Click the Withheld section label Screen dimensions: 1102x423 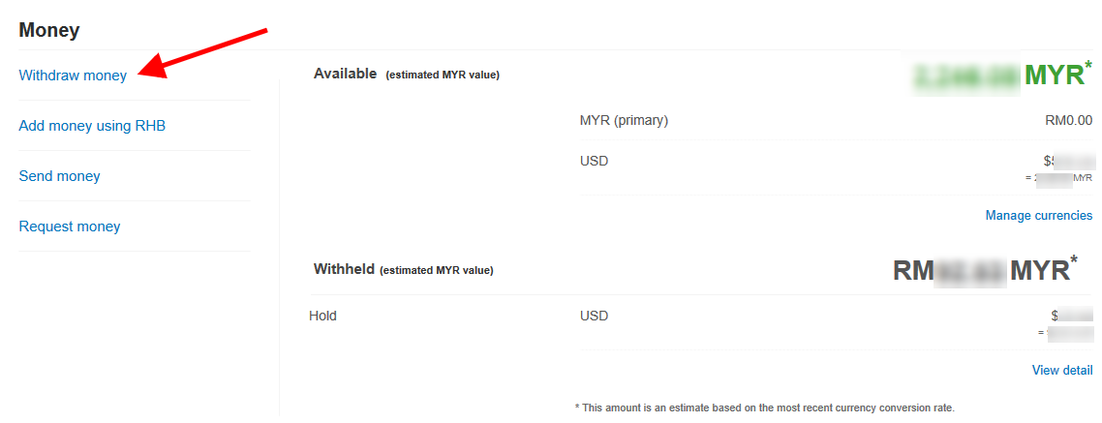click(x=344, y=270)
